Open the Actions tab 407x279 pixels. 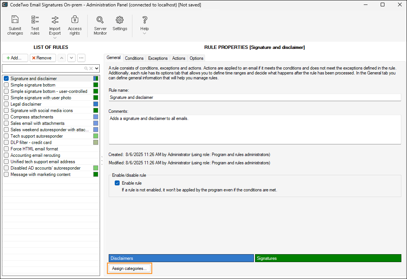[x=179, y=58]
